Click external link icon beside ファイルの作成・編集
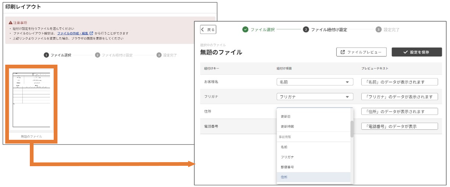 91,33
